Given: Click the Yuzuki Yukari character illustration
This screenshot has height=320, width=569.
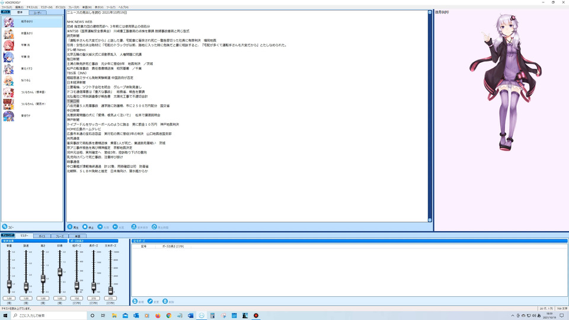Looking at the screenshot, I should click(507, 82).
